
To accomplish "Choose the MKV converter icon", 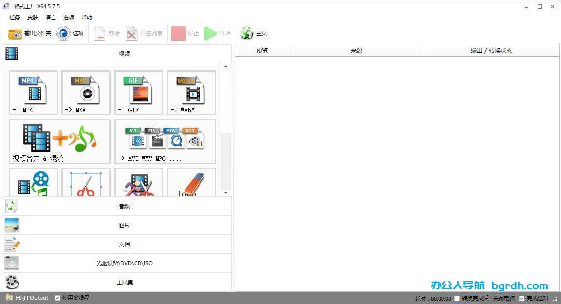I will 86,92.
